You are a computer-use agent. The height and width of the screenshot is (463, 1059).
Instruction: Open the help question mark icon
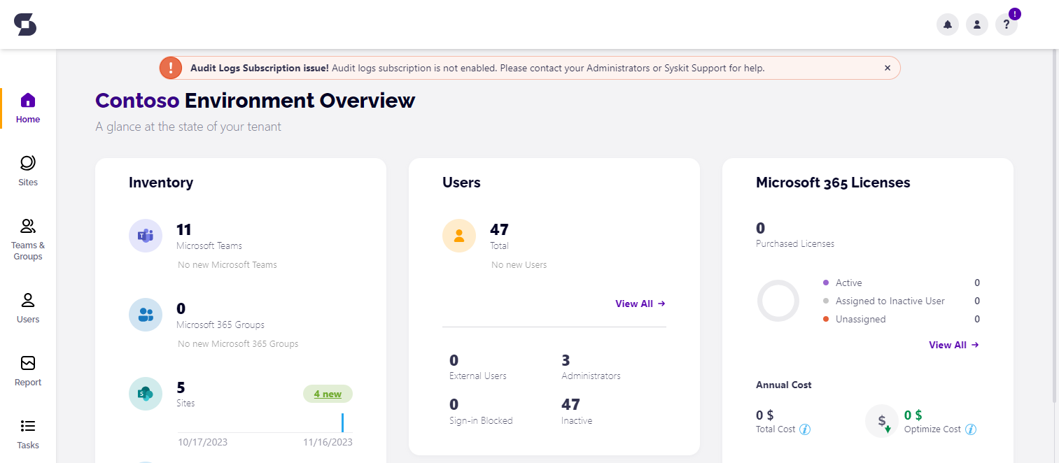click(x=1006, y=24)
